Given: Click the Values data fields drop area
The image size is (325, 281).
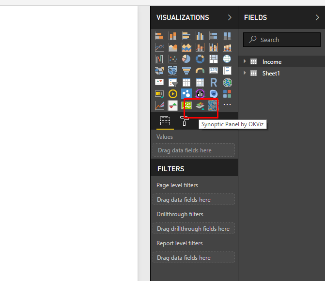Looking at the screenshot, I should click(194, 150).
